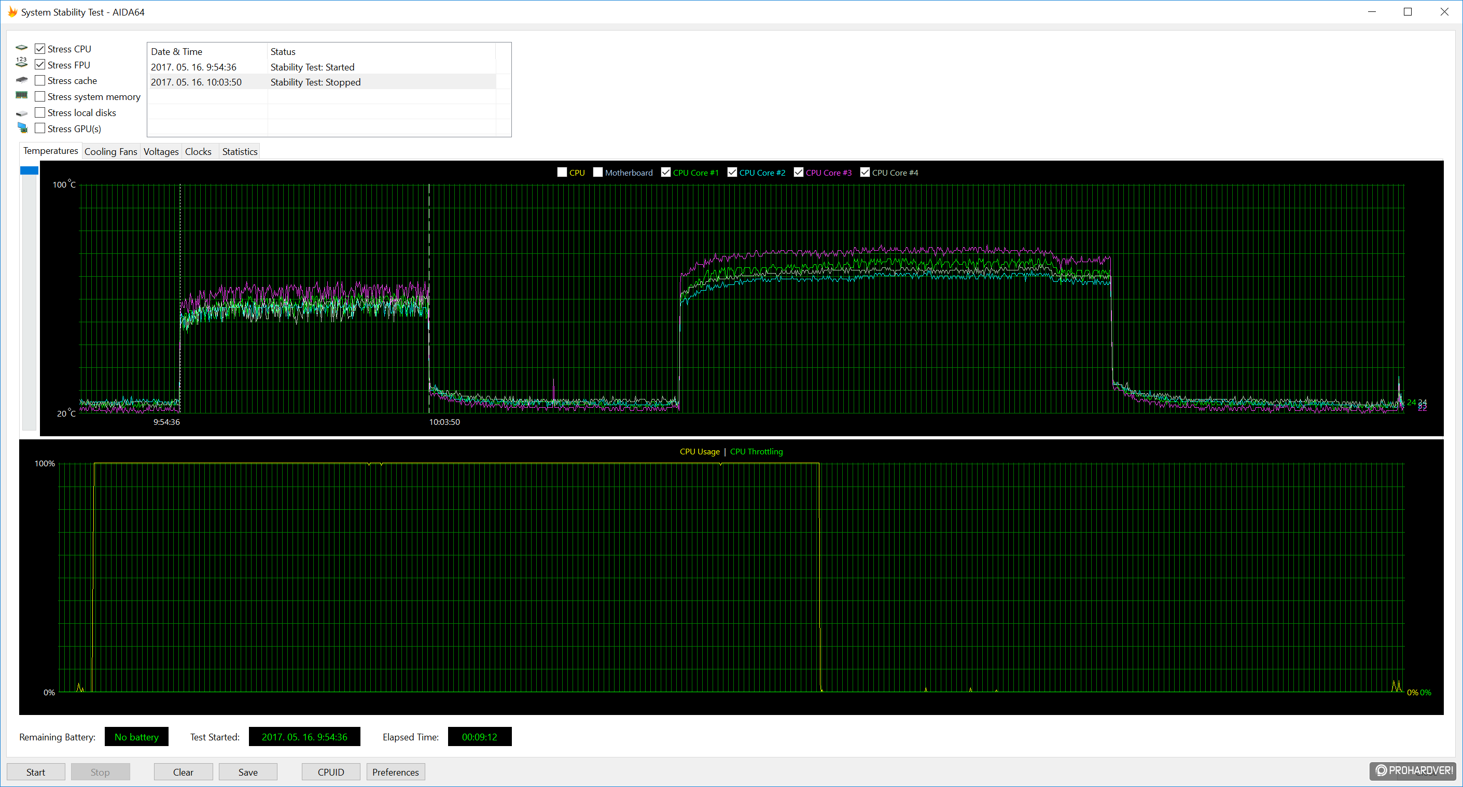
Task: Click the Save button
Action: (x=248, y=771)
